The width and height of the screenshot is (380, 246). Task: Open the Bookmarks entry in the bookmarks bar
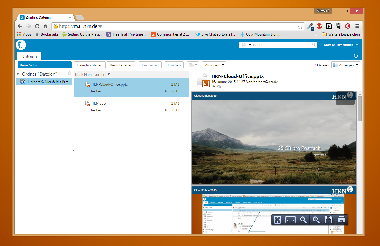point(47,34)
